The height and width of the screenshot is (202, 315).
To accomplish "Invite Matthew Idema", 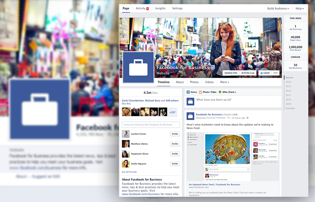I will click(x=175, y=144).
